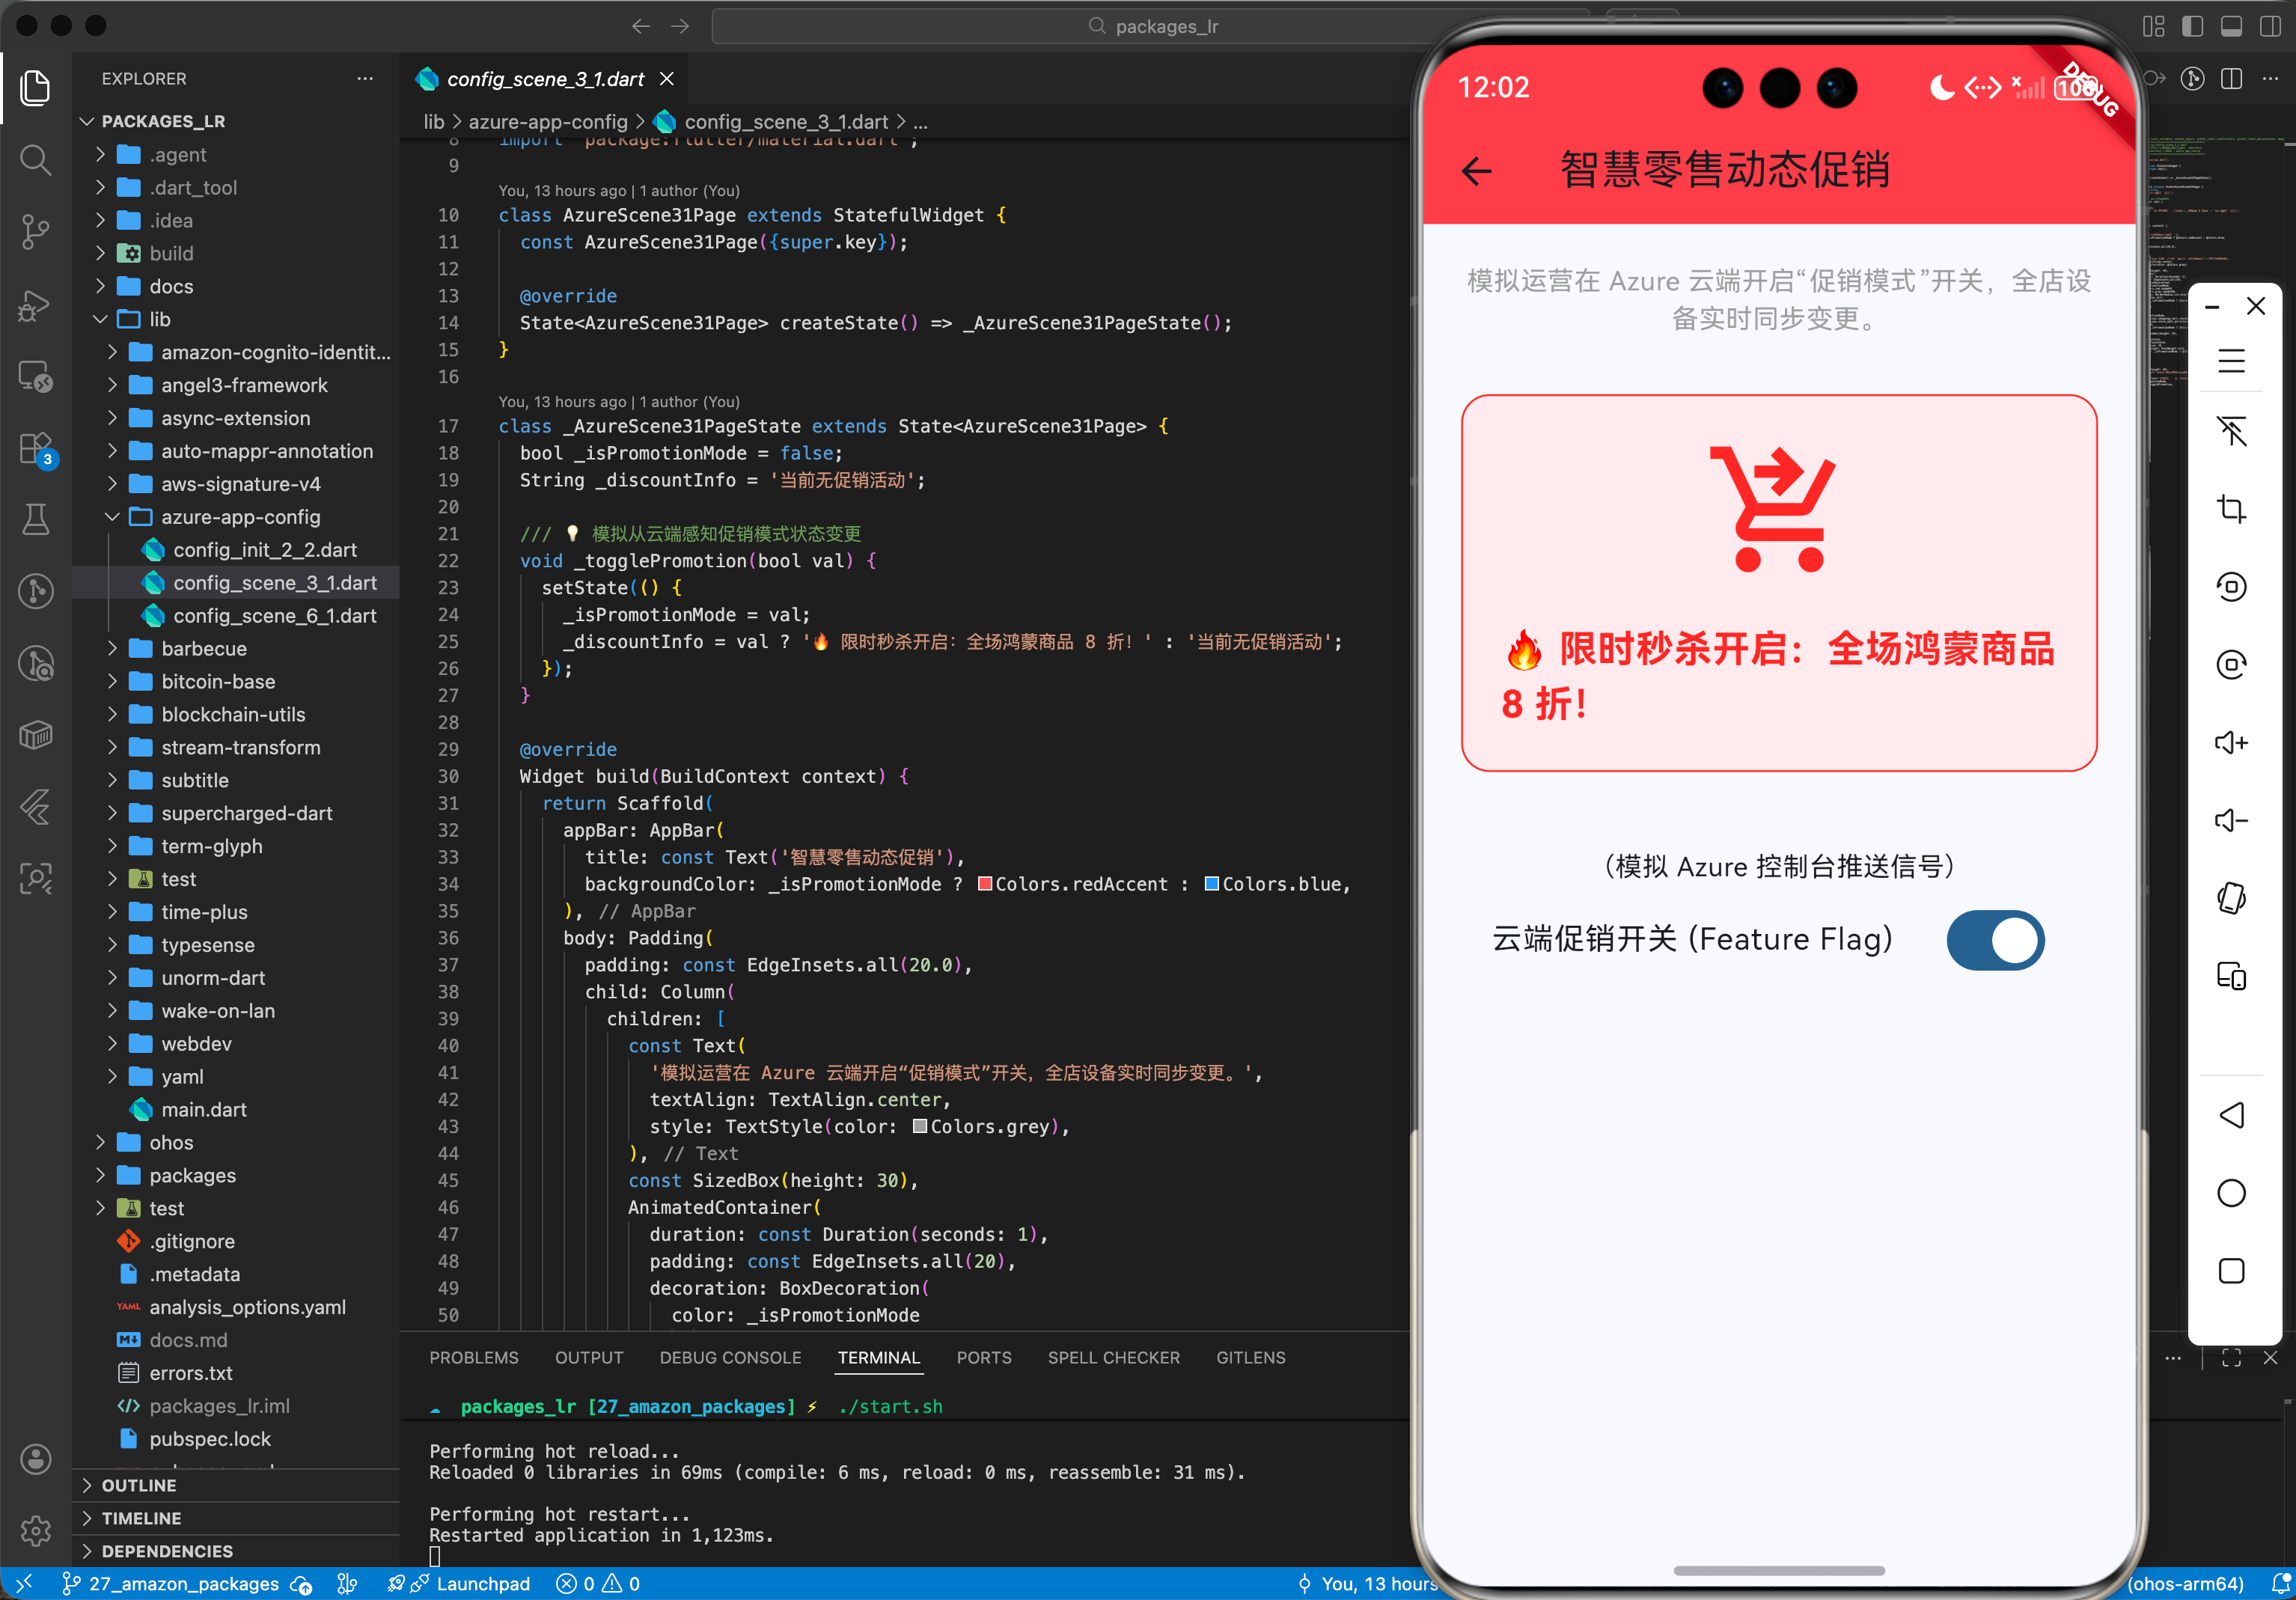Viewport: 2296px width, 1600px height.
Task: Toggle the primary sidebar visibility
Action: tap(2193, 26)
